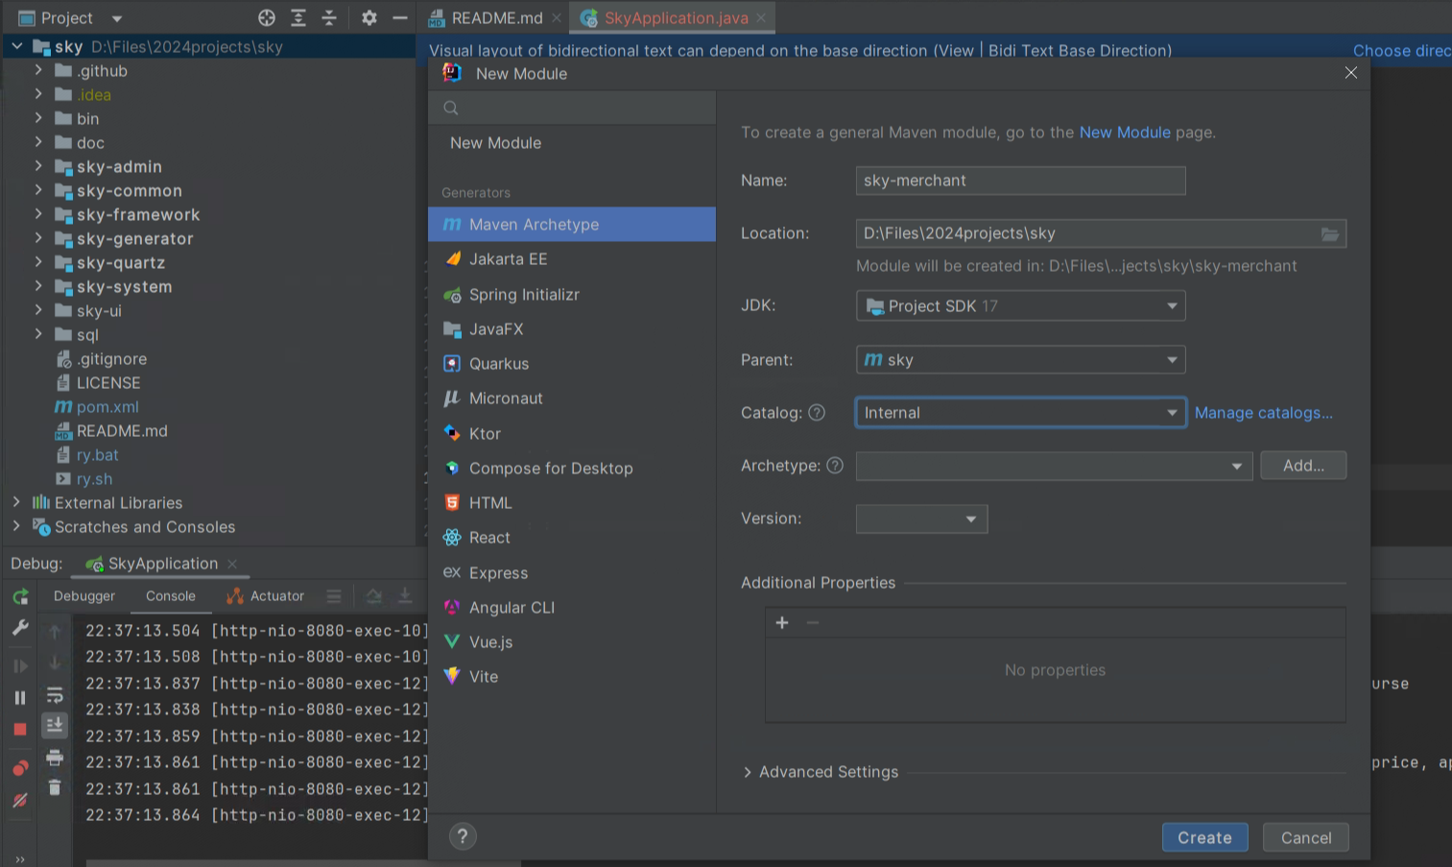The height and width of the screenshot is (867, 1452).
Task: Select Jakarta EE generator
Action: click(x=572, y=259)
